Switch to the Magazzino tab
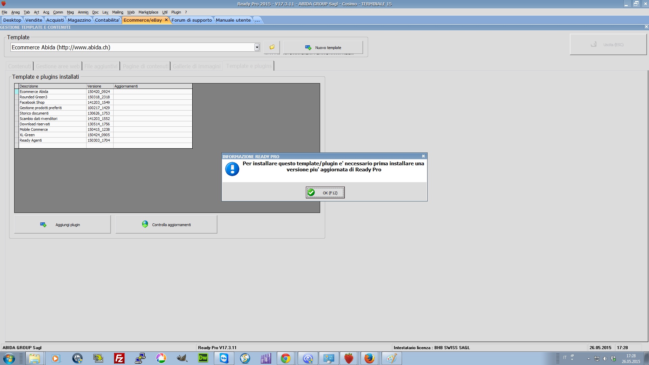 [x=79, y=20]
